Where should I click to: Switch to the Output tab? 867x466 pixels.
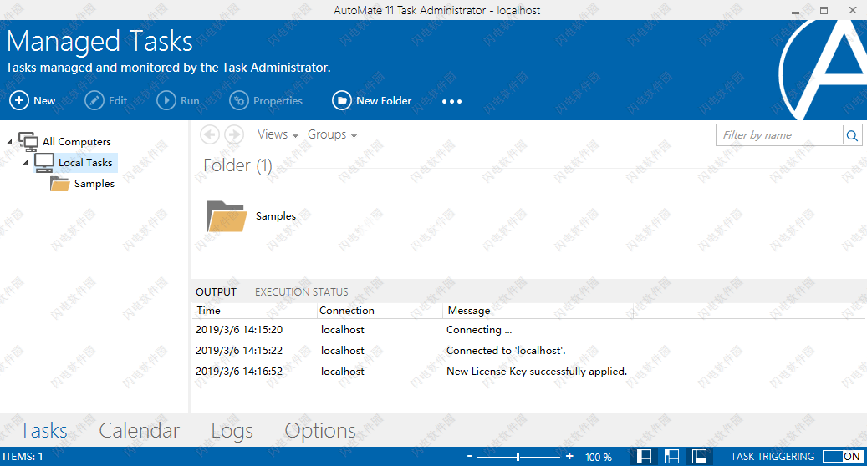click(x=217, y=292)
